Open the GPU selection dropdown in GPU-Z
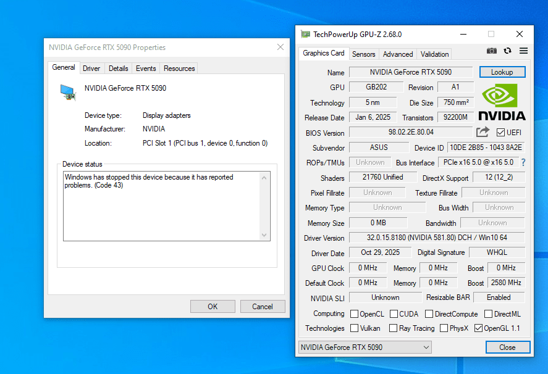The image size is (548, 374). (365, 347)
